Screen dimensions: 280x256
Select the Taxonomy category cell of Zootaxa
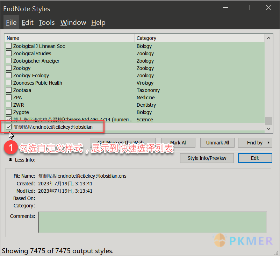[148, 90]
